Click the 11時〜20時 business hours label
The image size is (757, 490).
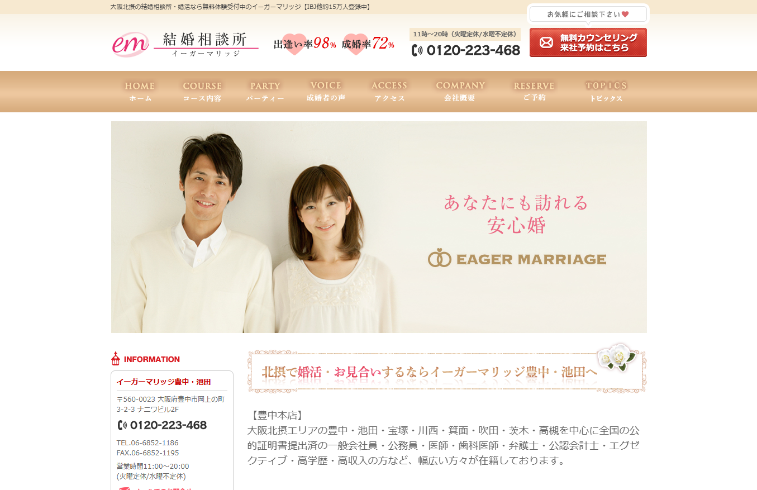click(x=465, y=34)
